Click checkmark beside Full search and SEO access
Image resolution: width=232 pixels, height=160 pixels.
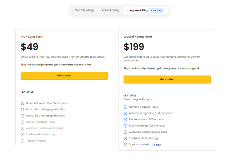coord(125,120)
